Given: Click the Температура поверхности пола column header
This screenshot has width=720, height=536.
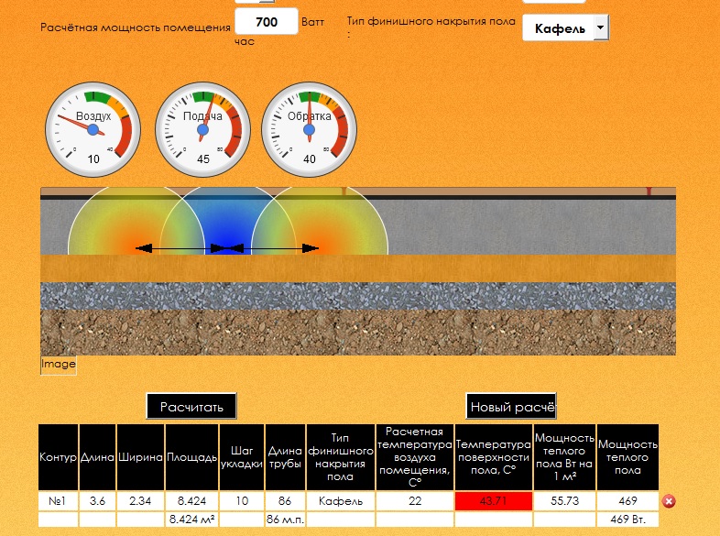Looking at the screenshot, I should 494,457.
